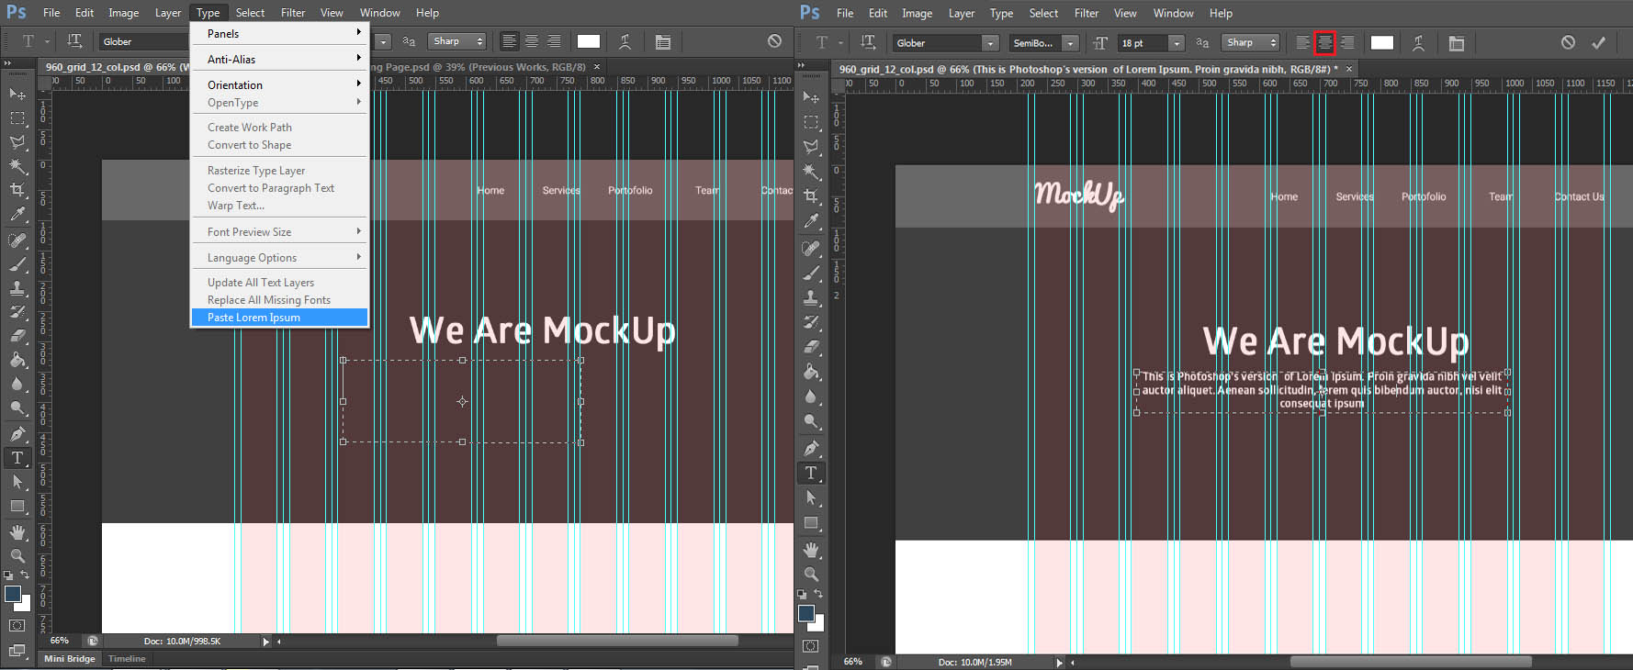
Task: Cancel current edits in right window options bar
Action: tap(1568, 43)
